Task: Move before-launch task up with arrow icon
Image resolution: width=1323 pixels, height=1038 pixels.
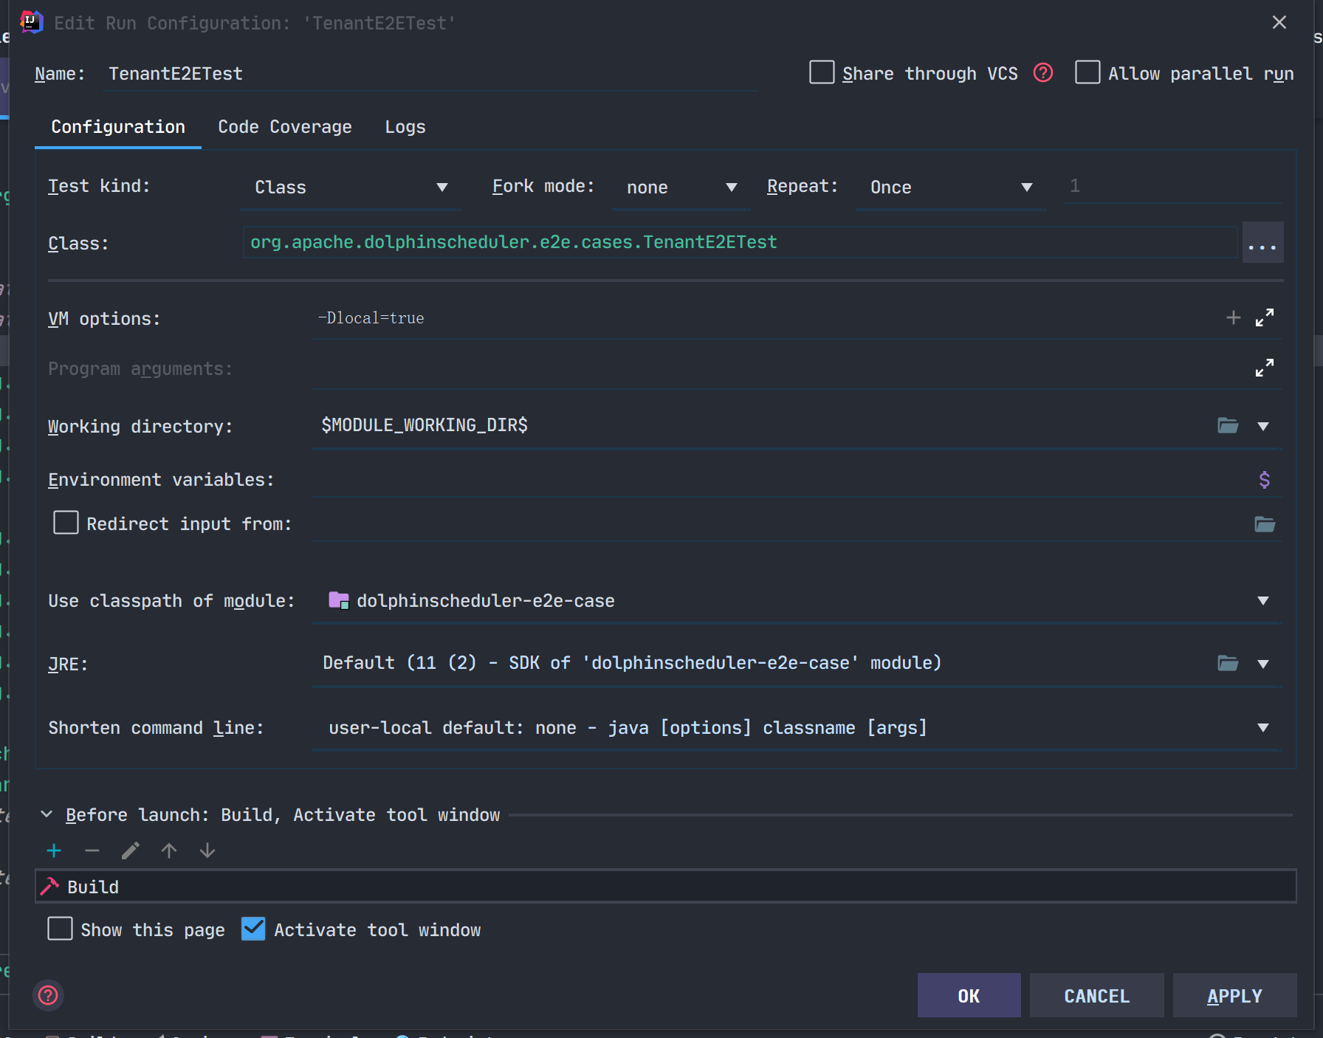Action: tap(169, 850)
